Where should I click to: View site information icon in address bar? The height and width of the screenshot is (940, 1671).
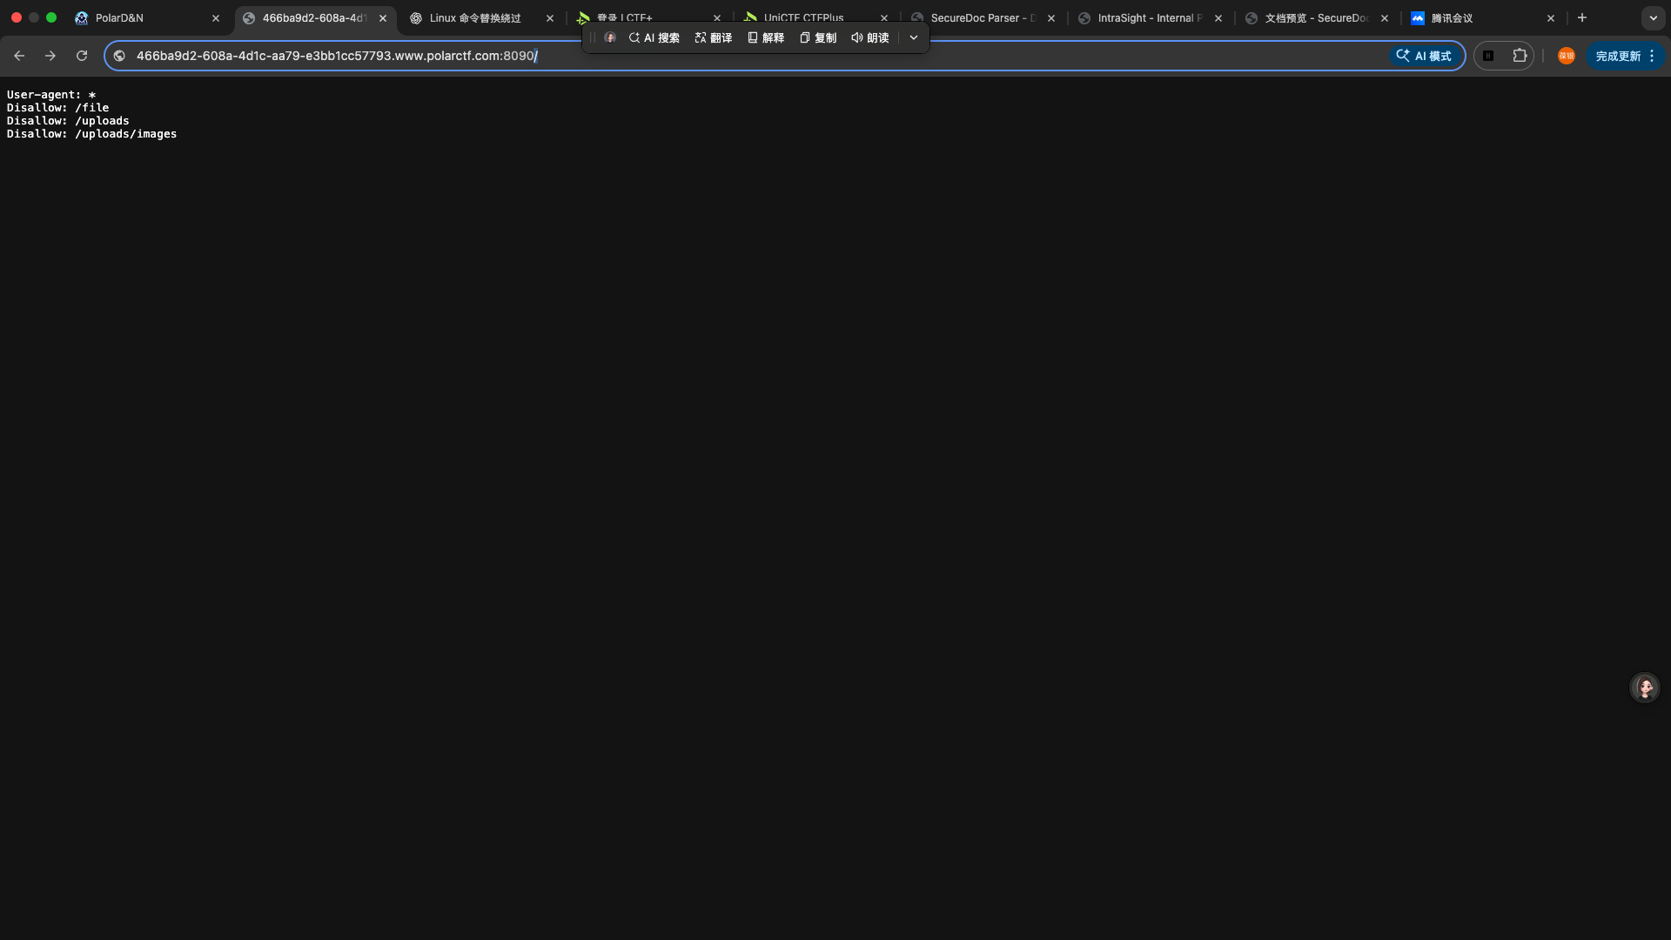(x=119, y=56)
